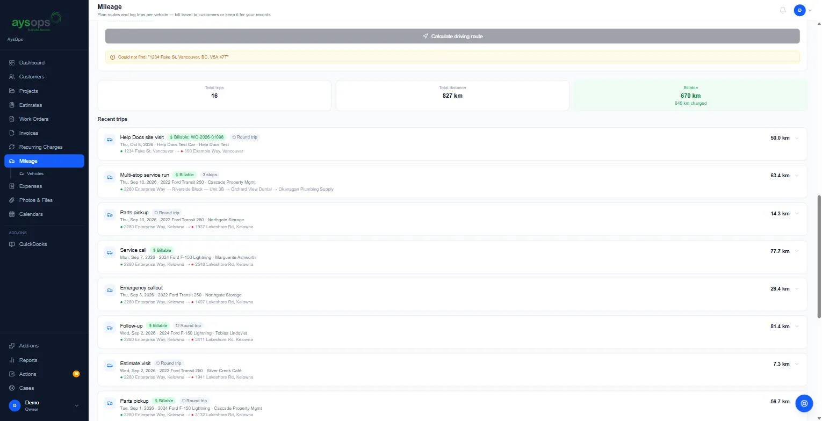The image size is (822, 421).
Task: Click the Billable WO-2026-01098 badge
Action: [197, 137]
